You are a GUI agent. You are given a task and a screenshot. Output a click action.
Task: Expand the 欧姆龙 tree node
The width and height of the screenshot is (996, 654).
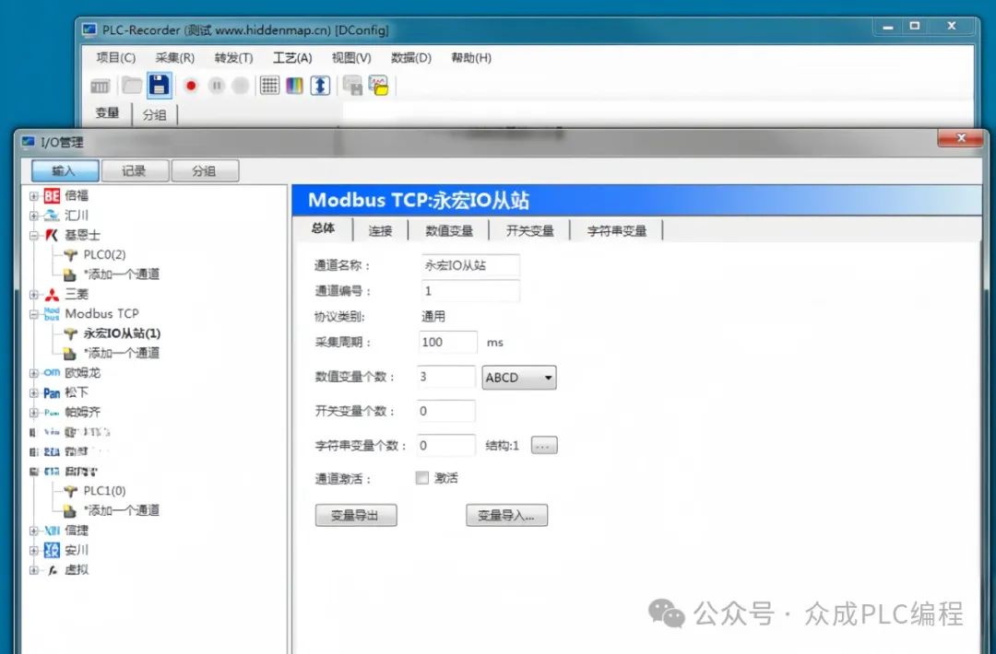point(34,373)
